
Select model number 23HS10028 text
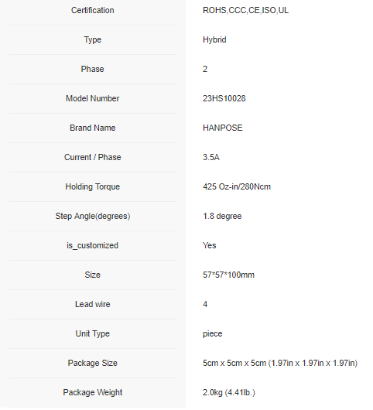tap(224, 98)
